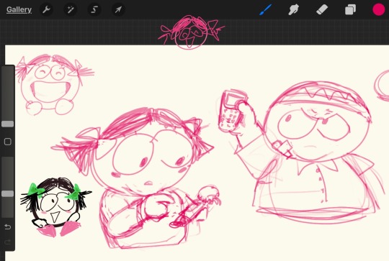The height and width of the screenshot is (261, 389).
Task: Open the Actions wrench menu
Action: coord(46,9)
